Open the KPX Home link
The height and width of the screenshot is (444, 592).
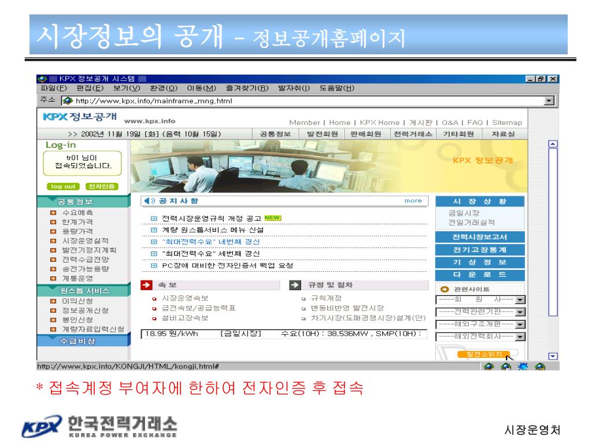(x=379, y=123)
